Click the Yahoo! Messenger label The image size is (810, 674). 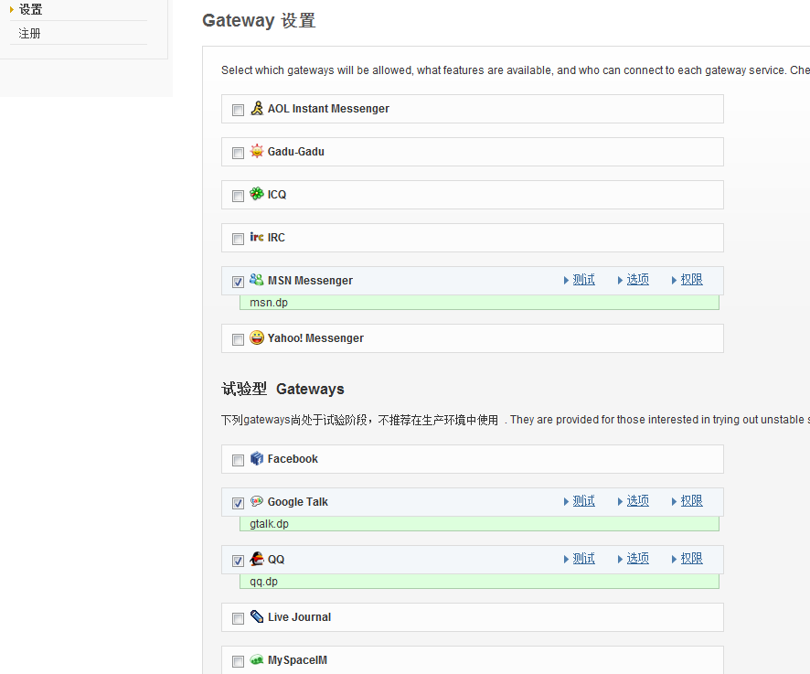315,338
